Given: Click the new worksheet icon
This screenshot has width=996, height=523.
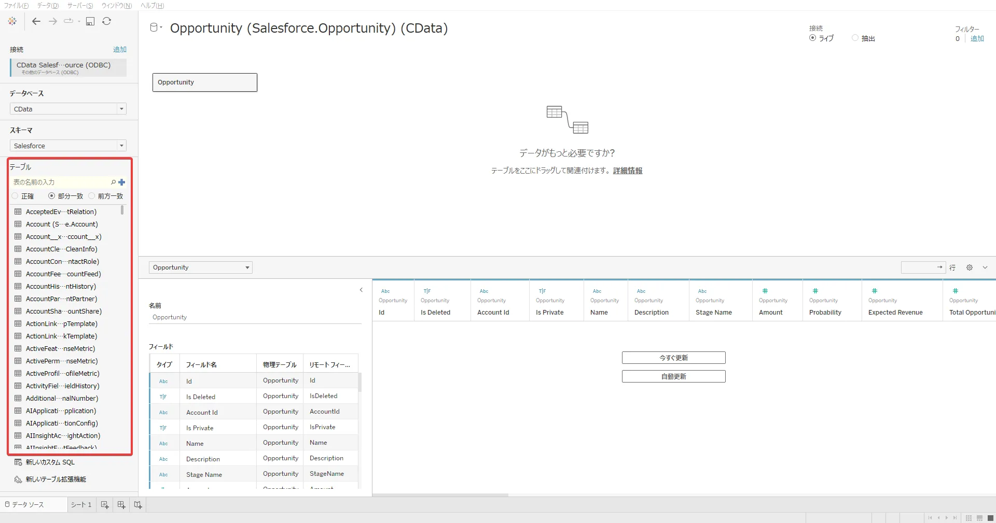Looking at the screenshot, I should click(105, 505).
